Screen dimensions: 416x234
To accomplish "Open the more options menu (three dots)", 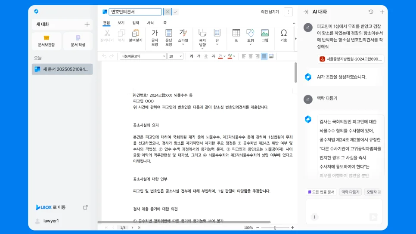I will [289, 12].
